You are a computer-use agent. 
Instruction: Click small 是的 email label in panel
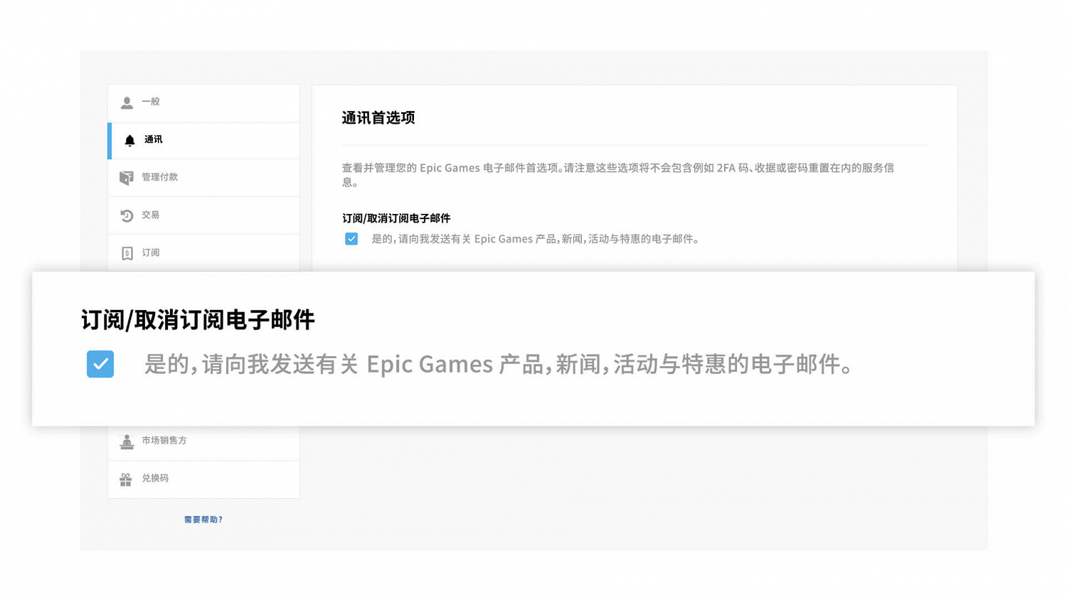pyautogui.click(x=536, y=239)
